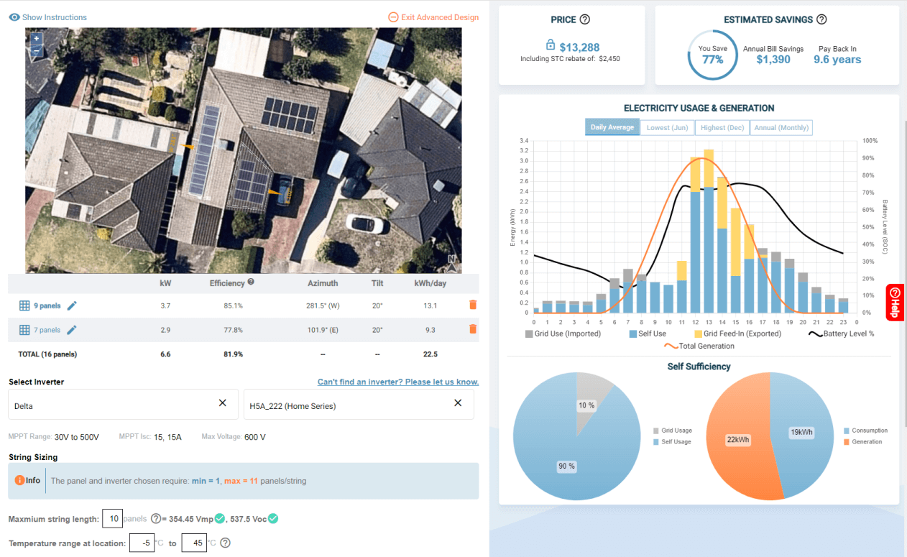Viewport: 907px width, 557px height.
Task: Select the maximum string length input field
Action: click(112, 518)
